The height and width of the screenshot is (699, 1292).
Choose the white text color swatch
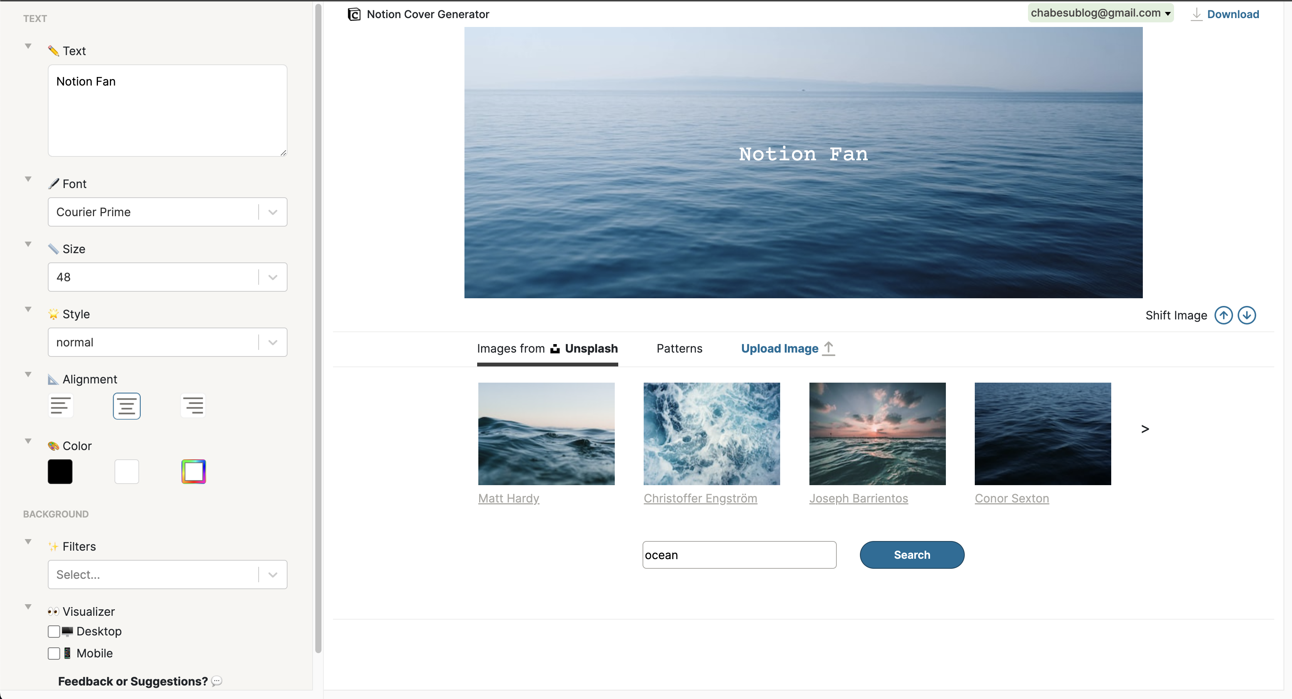point(127,472)
